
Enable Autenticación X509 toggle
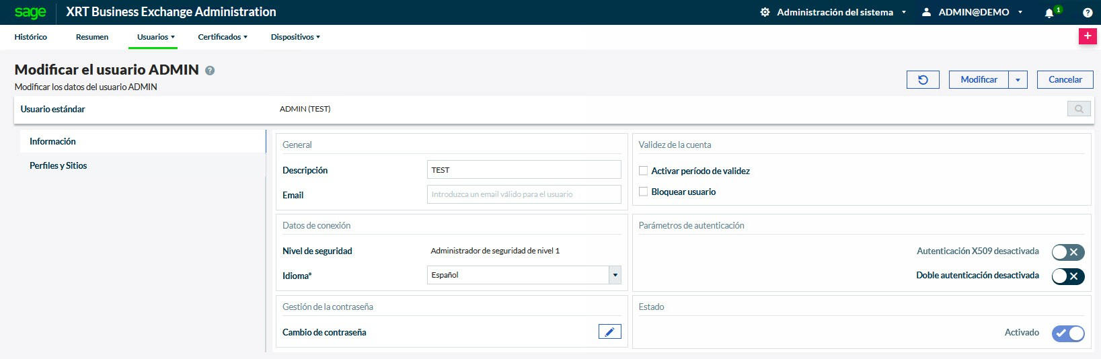(x=1067, y=252)
